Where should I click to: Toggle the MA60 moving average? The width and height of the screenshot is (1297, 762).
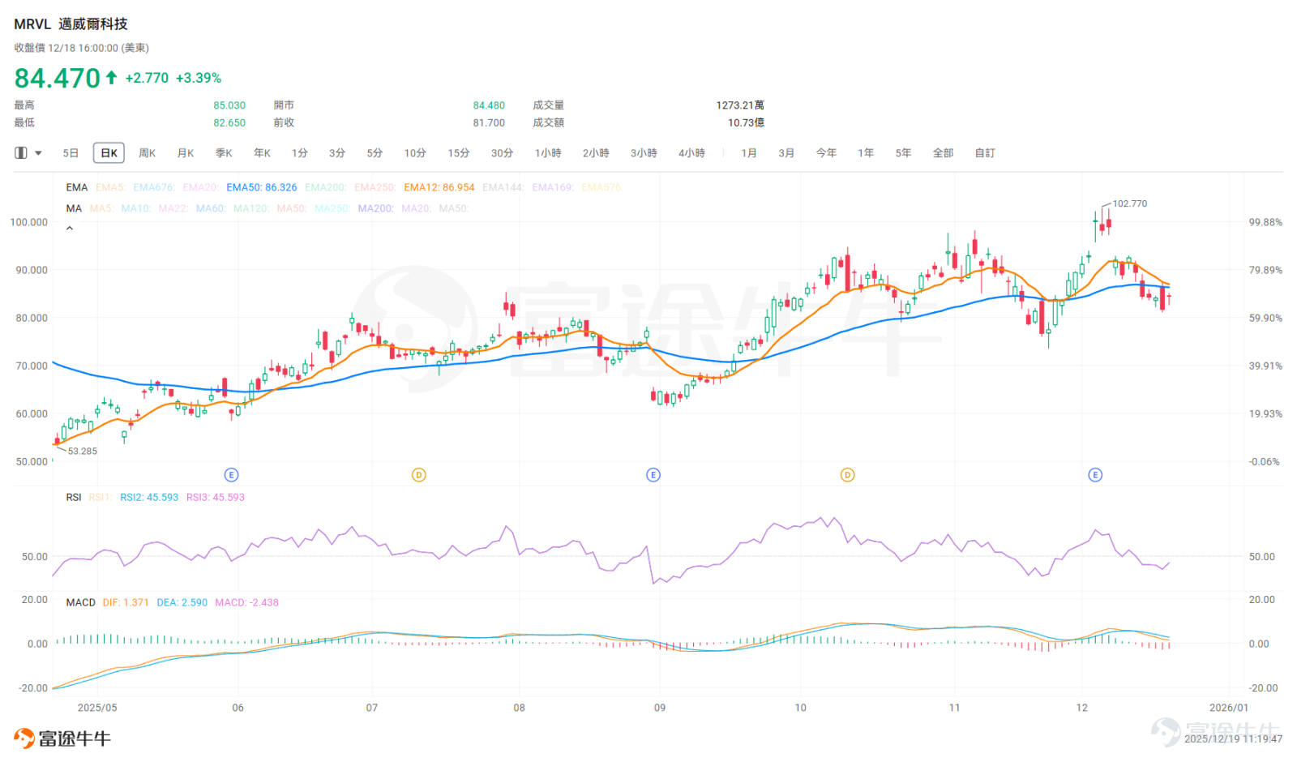[211, 208]
